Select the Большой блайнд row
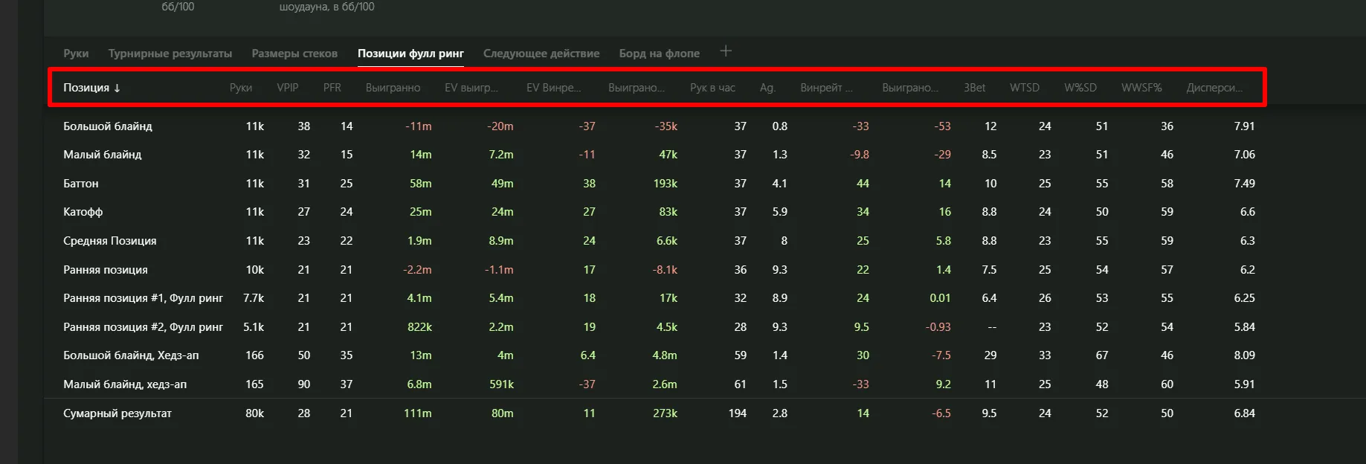Screen dimensions: 1366x464 coord(108,126)
